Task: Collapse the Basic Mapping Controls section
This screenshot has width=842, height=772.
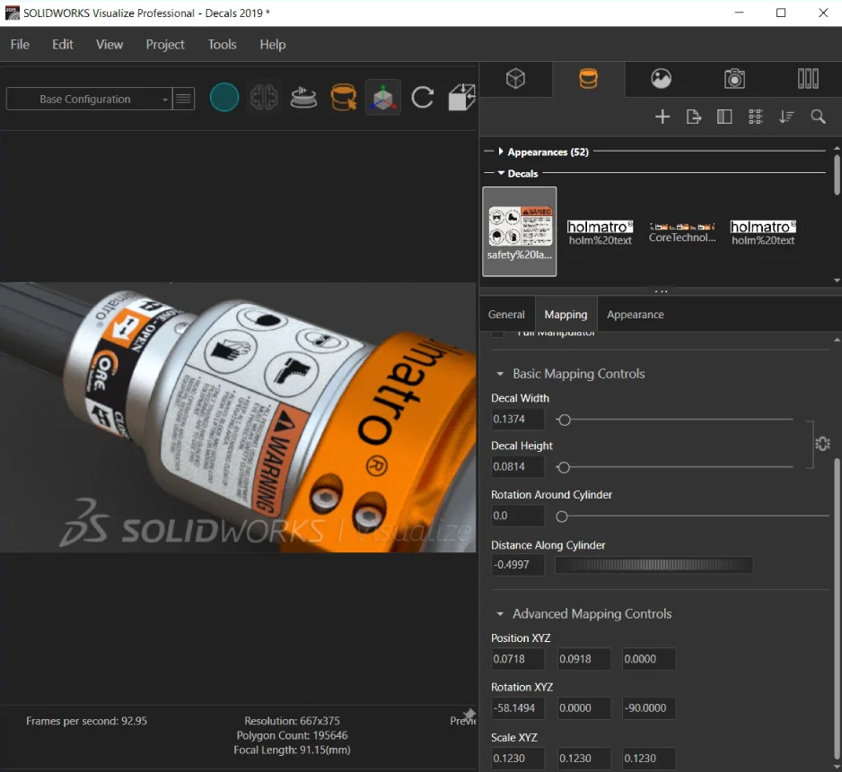Action: tap(501, 374)
